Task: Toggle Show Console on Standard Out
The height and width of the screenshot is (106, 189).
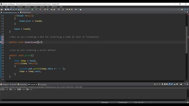Action: click(x=170, y=84)
